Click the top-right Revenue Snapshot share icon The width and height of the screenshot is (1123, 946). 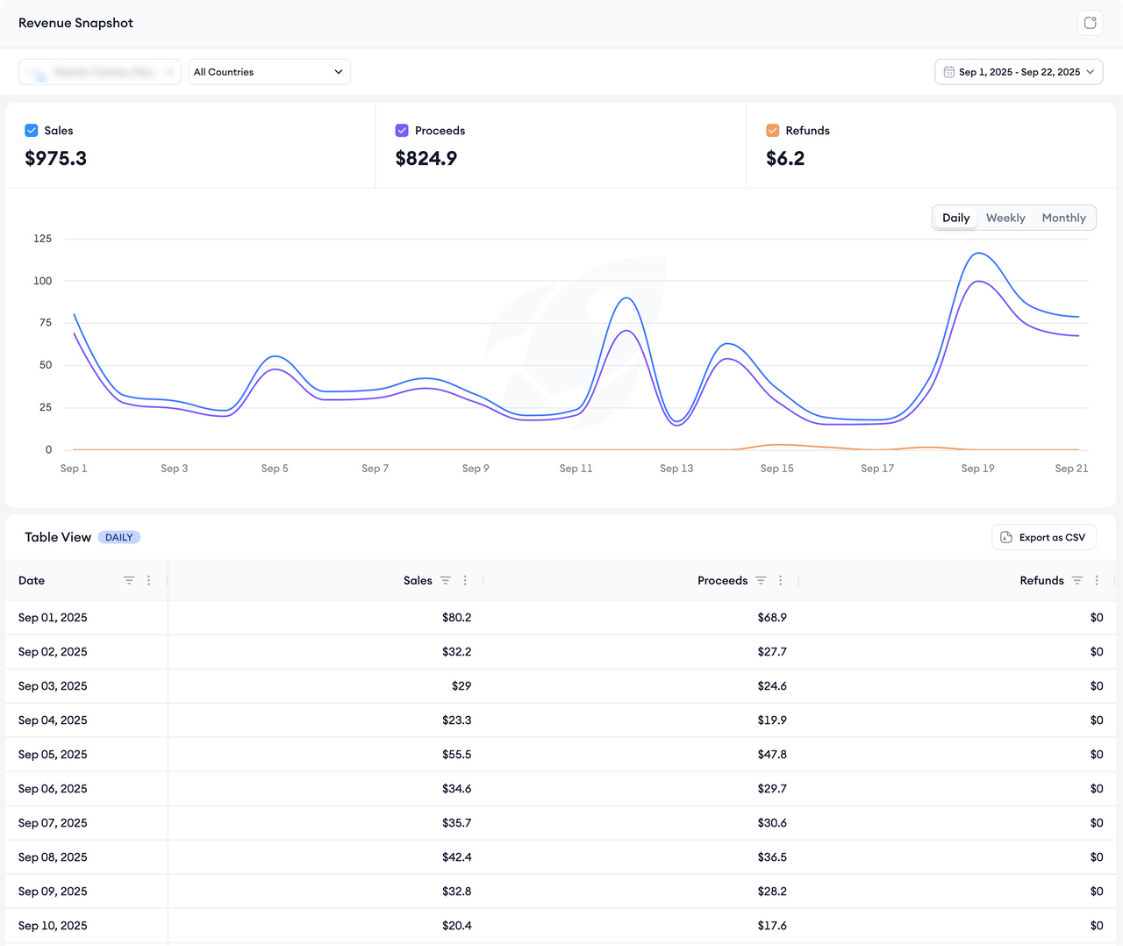(1090, 23)
